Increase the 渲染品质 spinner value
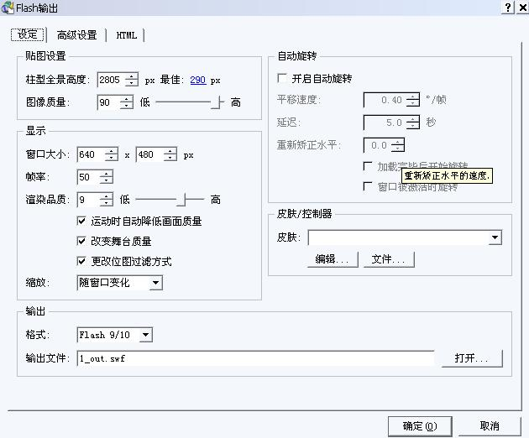 pos(106,196)
